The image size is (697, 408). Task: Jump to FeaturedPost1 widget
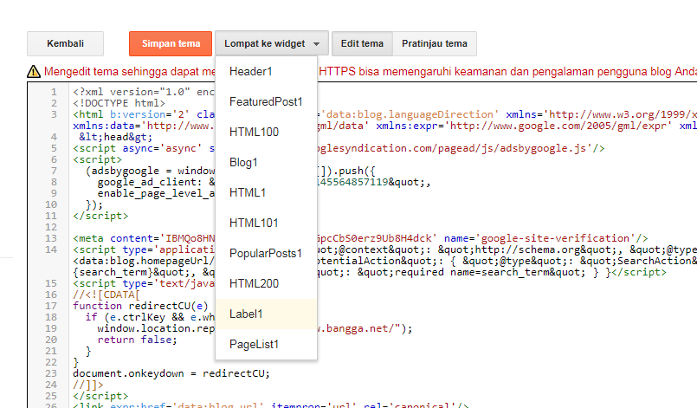(267, 102)
